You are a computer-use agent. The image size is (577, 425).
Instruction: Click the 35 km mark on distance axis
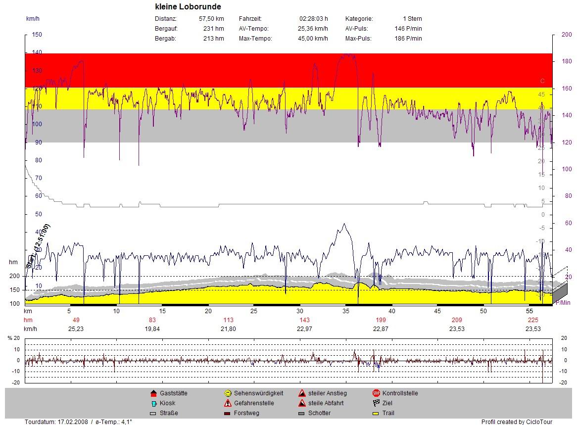(346, 311)
